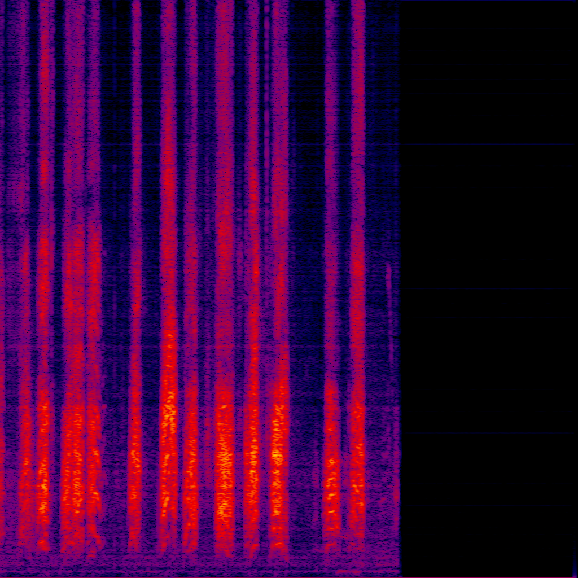Click the narrow isolated band after the first dark gap
578x578 pixels.
click(135, 282)
